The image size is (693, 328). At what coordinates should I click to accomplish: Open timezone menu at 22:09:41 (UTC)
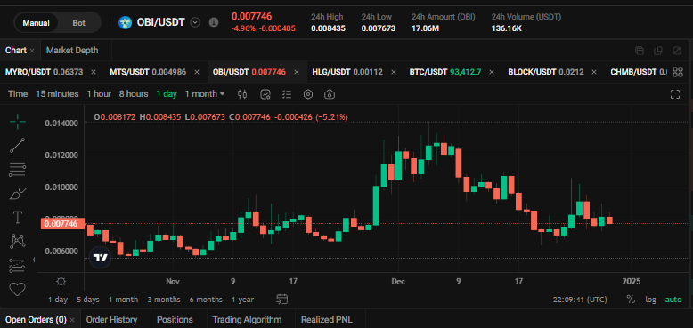click(x=580, y=300)
